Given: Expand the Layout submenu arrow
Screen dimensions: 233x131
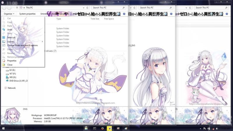Looking at the screenshot, I should 42,42.
